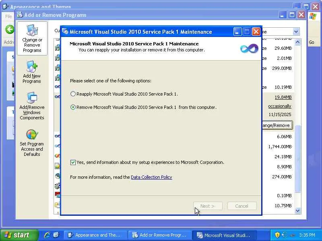Uncheck send setup experience information checkbox

(73, 162)
